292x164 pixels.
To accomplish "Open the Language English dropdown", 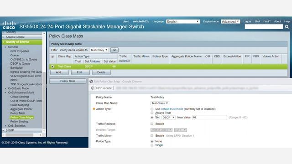I will pyautogui.click(x=182, y=21).
